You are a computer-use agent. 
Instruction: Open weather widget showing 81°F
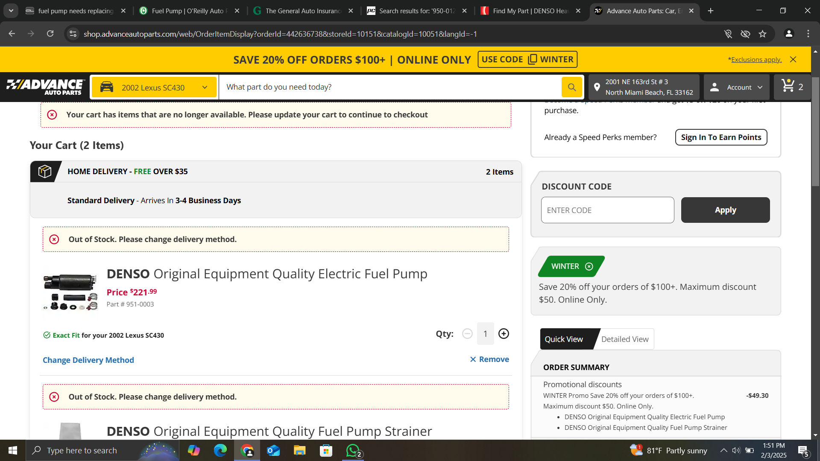tap(668, 450)
